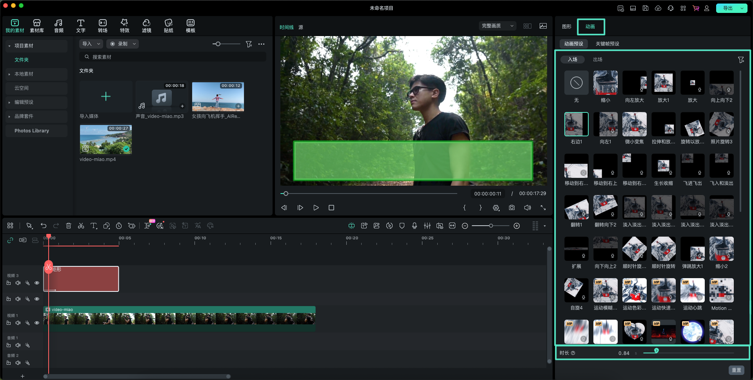Click the delete trash icon in timeline toolbar
Image resolution: width=753 pixels, height=380 pixels.
pos(69,226)
